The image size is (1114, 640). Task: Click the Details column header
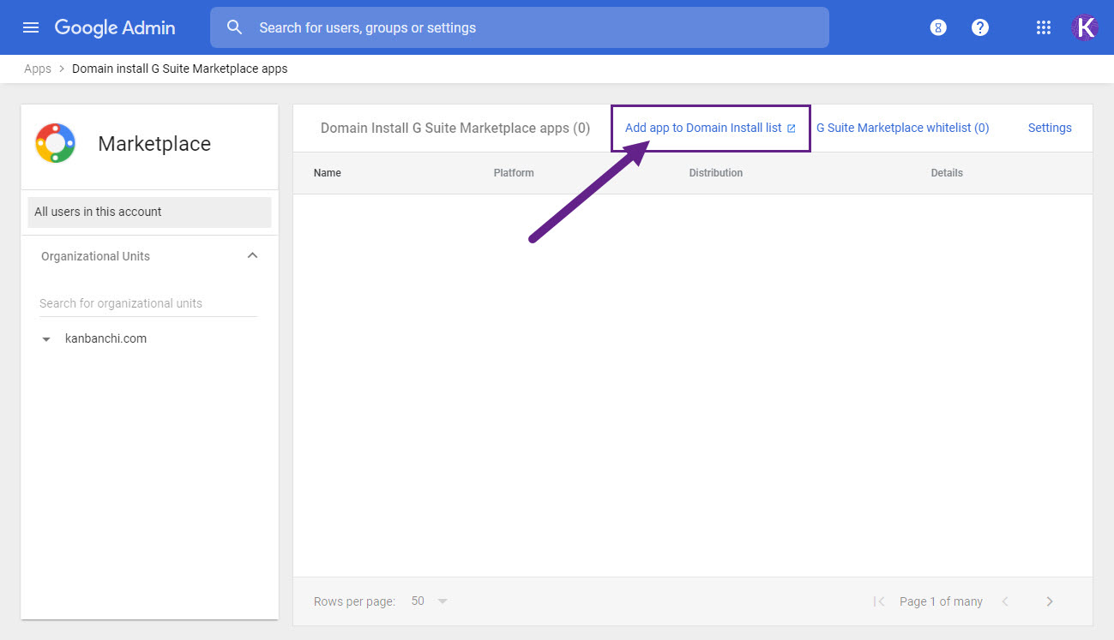coord(947,173)
